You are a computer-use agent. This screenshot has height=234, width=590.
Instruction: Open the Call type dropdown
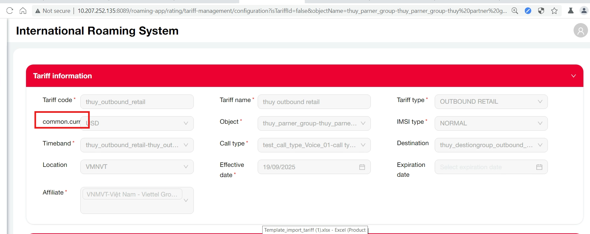314,145
